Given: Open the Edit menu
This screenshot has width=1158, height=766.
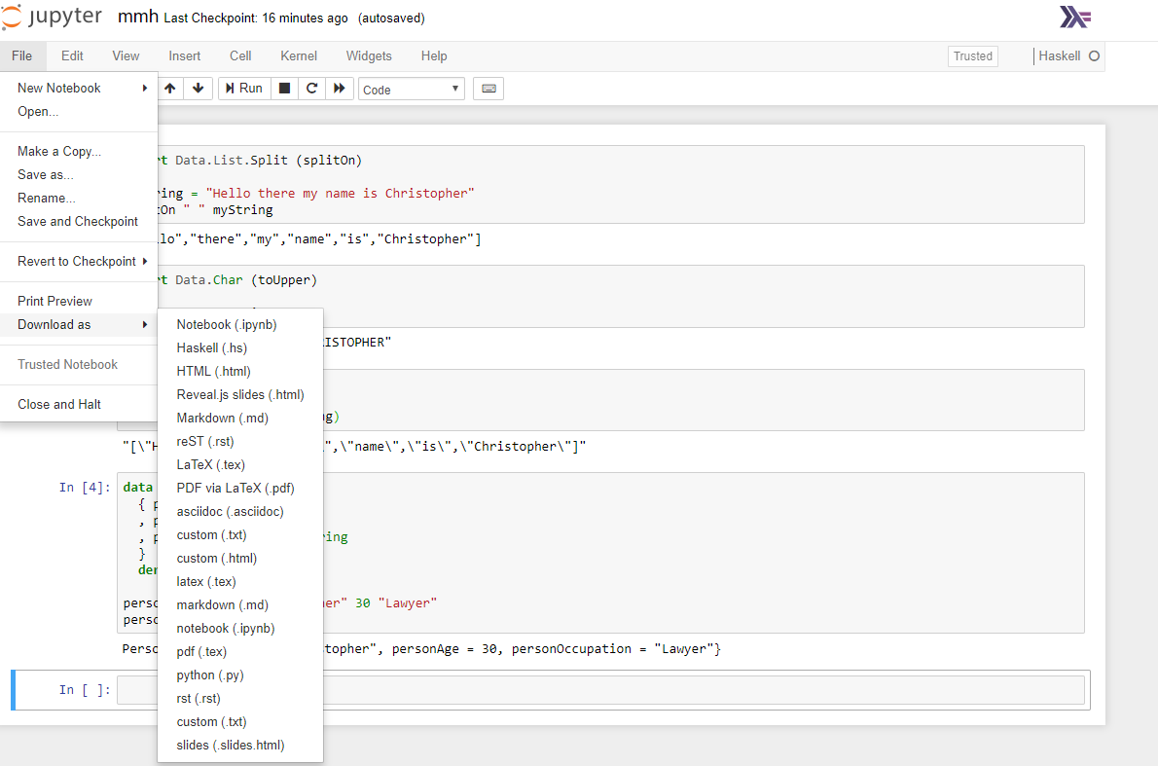Looking at the screenshot, I should [72, 56].
